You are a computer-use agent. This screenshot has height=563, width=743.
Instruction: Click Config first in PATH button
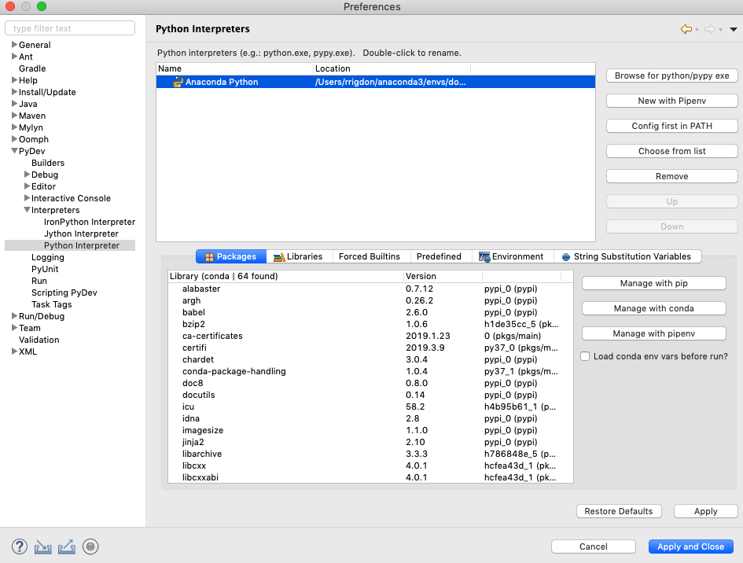pyautogui.click(x=672, y=126)
